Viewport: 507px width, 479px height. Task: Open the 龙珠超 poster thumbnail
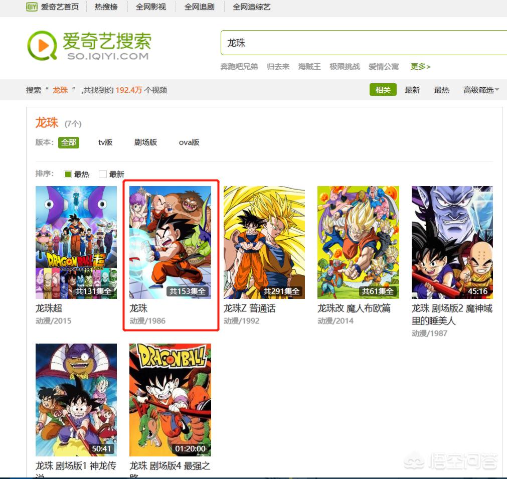pos(76,242)
